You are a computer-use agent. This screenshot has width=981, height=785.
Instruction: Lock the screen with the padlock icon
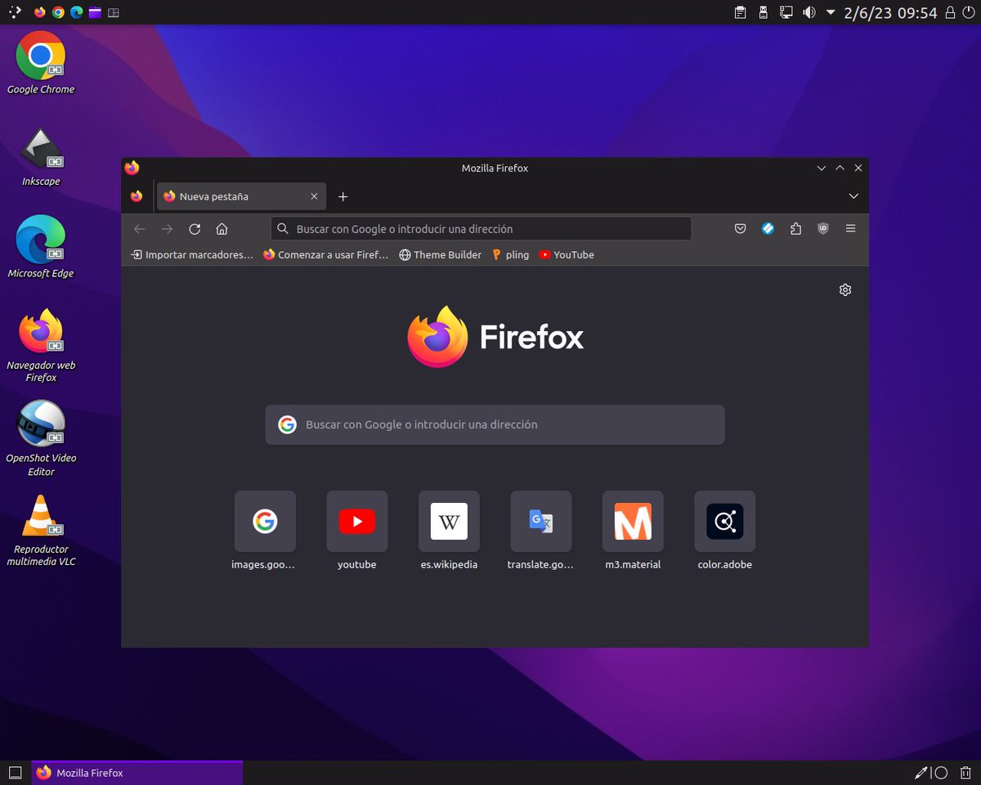coord(950,12)
